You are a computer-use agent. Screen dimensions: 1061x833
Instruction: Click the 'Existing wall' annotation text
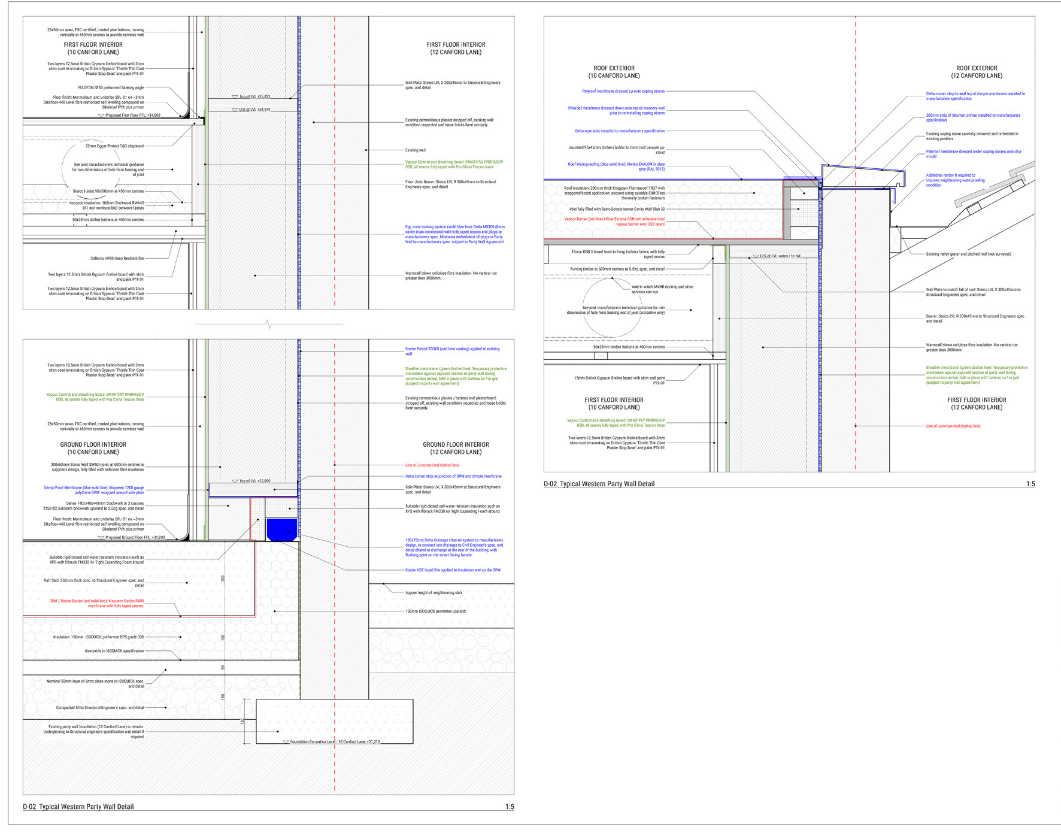coord(415,150)
